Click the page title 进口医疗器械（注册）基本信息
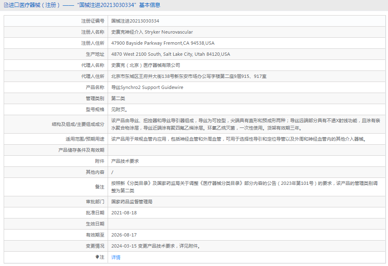Image resolution: width=388 pixels, height=266 pixels. click(x=84, y=5)
